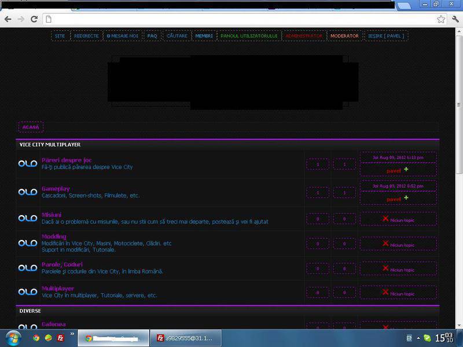Click the text Fă-ți publică părerea despre Vice City
463x347 pixels.
coord(87,167)
